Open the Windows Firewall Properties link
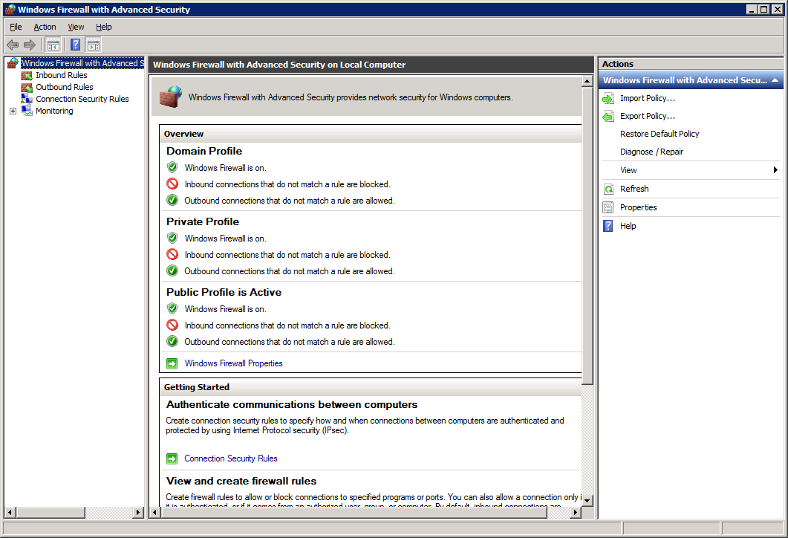Viewport: 788px width, 538px height. [234, 363]
